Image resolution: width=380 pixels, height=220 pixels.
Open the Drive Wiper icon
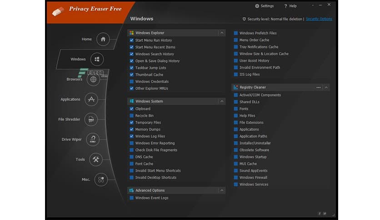click(93, 139)
